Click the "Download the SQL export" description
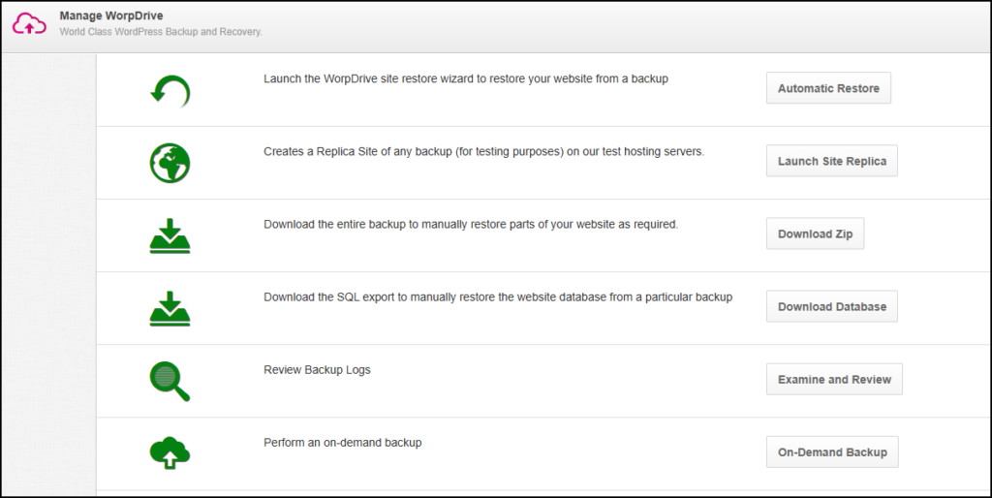992x498 pixels. click(x=498, y=297)
